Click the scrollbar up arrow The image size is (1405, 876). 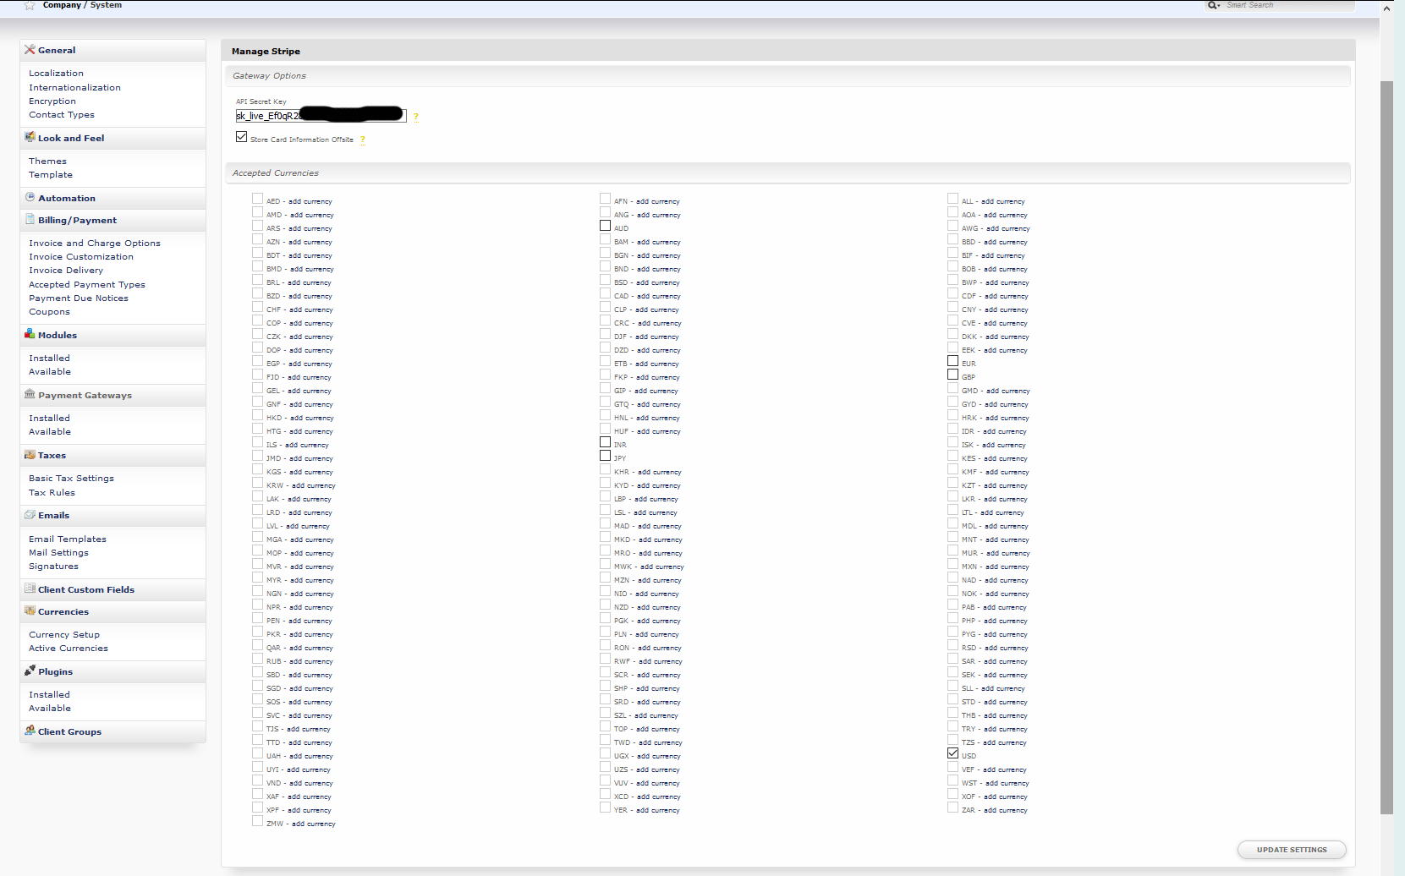tap(1386, 8)
